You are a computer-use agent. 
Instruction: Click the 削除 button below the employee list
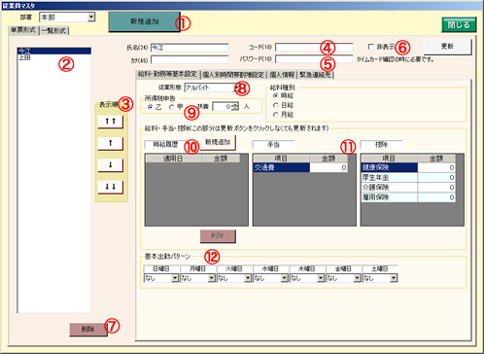click(88, 330)
